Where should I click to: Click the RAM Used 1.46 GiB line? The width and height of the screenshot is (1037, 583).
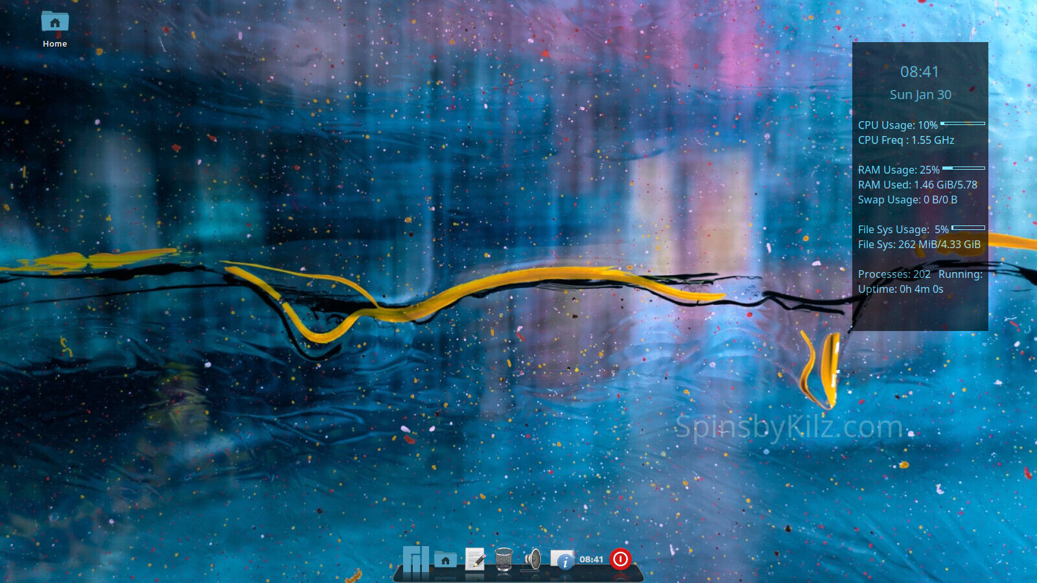tap(917, 185)
